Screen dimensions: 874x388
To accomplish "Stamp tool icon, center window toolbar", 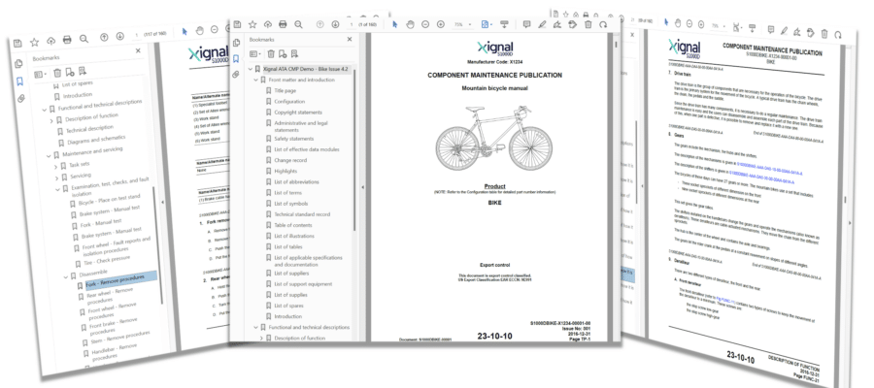I will pyautogui.click(x=572, y=24).
